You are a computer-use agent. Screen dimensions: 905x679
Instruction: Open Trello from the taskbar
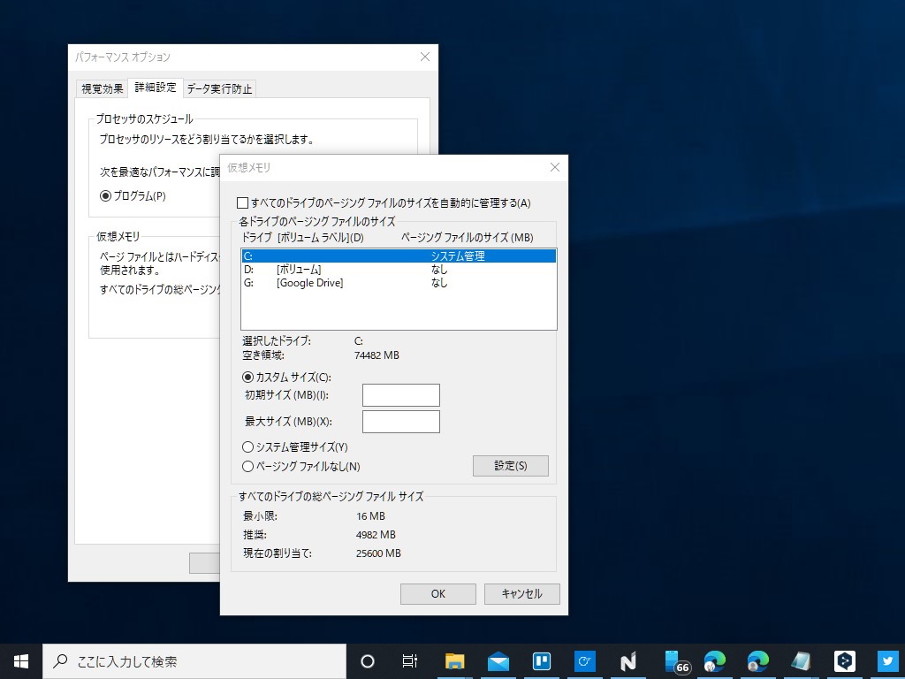(542, 660)
